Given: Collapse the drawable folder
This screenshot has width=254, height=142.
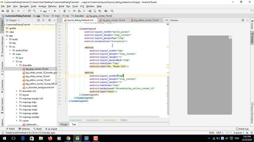Looking at the screenshot, I should click(17, 65).
